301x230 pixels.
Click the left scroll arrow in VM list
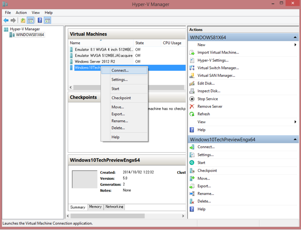(x=71, y=87)
